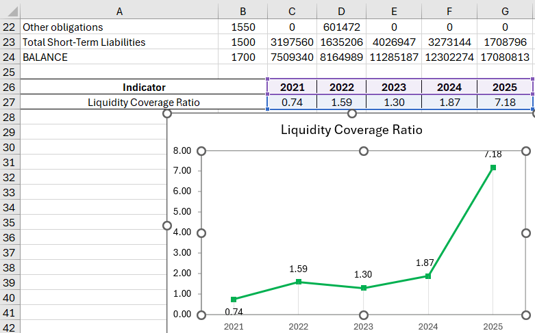Viewport: 535px width, 333px height.
Task: Select the 2023 header cell in row 26
Action: (395, 88)
